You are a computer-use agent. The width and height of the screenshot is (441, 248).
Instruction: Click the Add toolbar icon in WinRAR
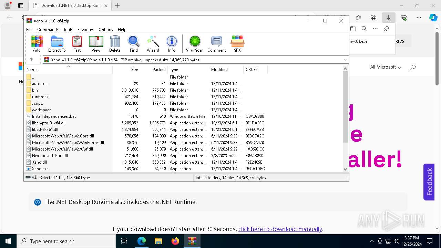tap(37, 44)
